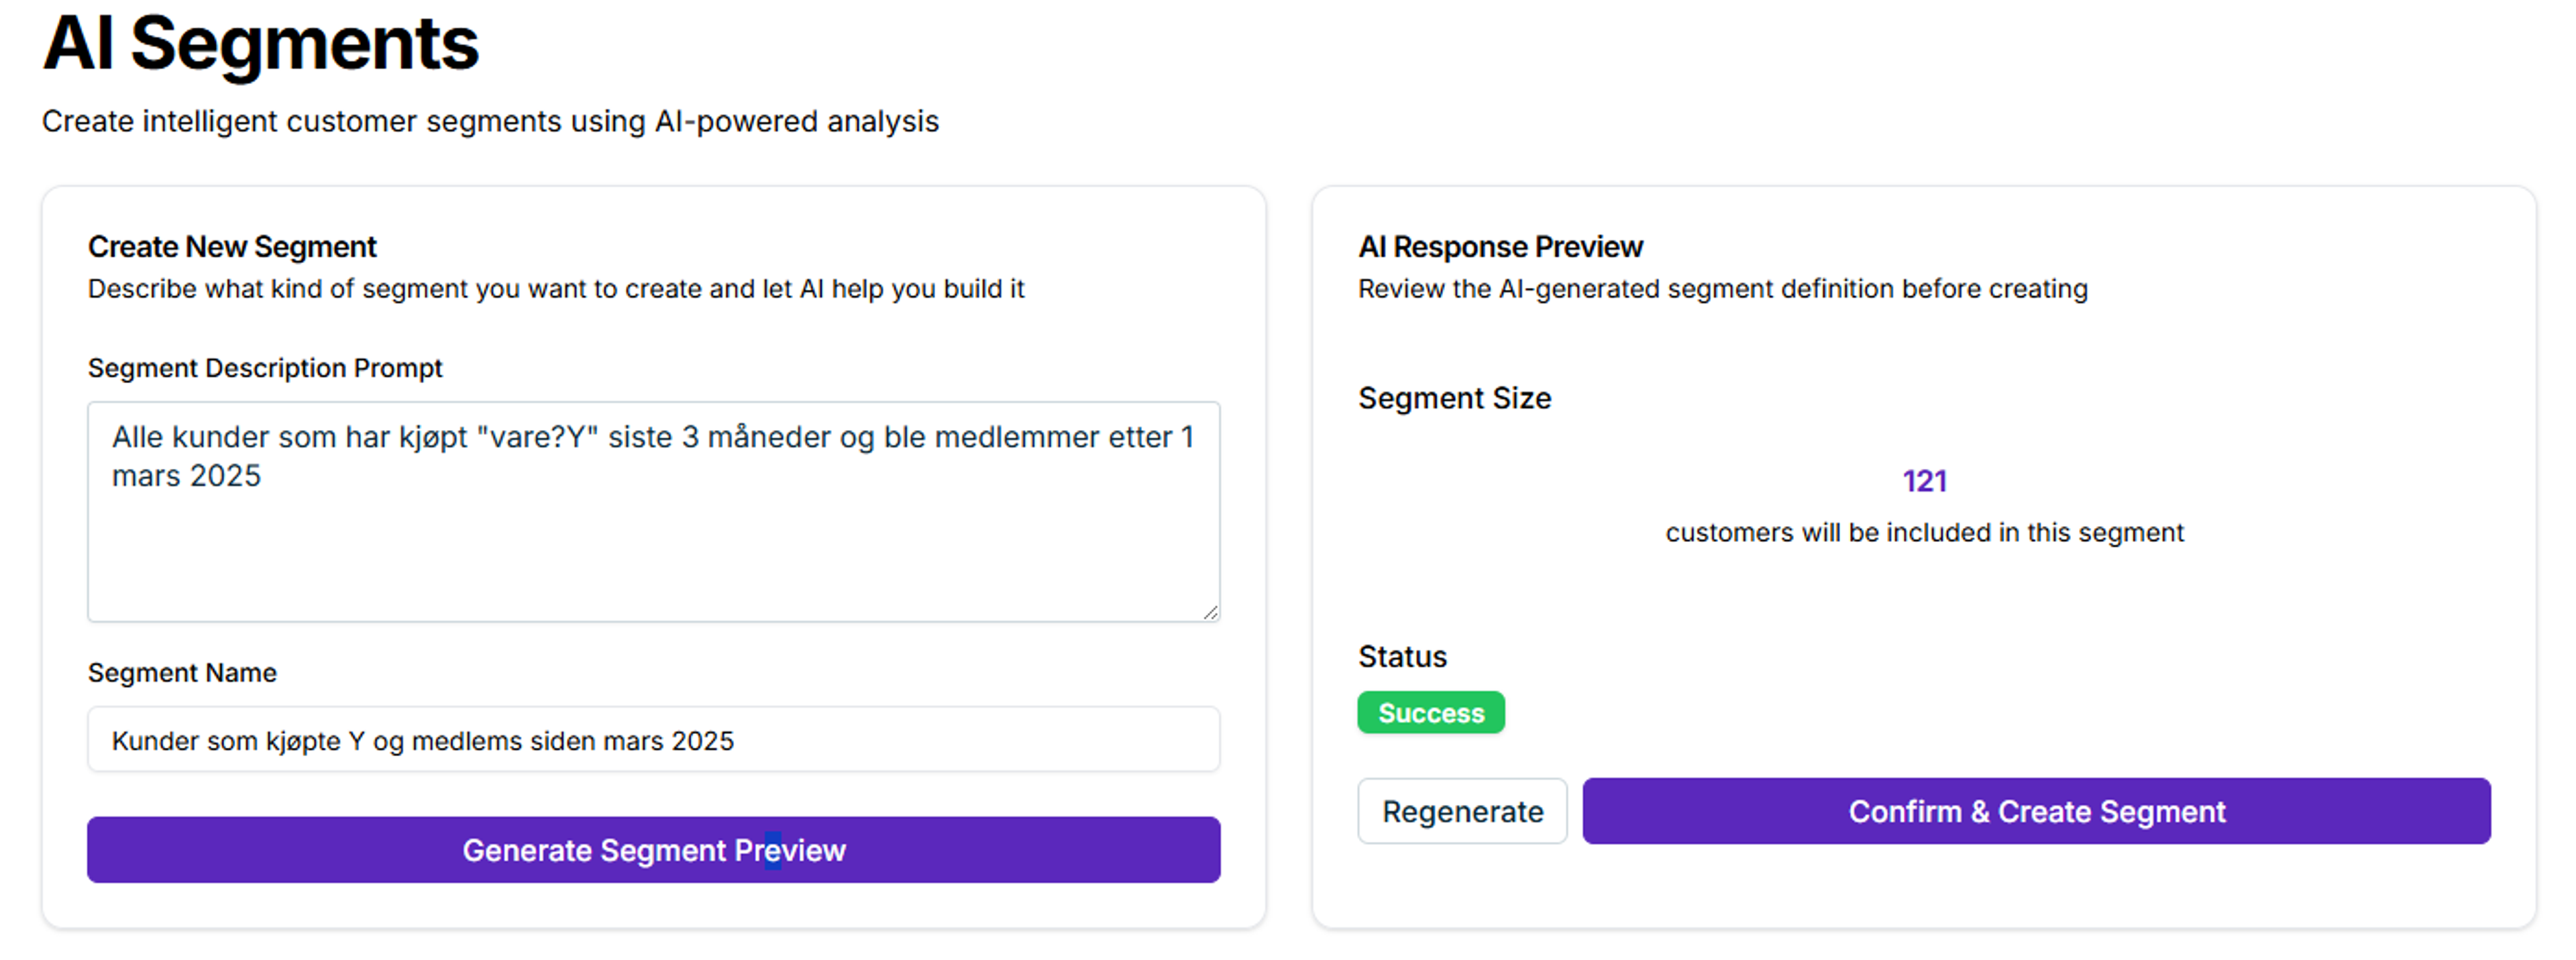
Task: Click the Generate Segment Preview button
Action: (653, 849)
